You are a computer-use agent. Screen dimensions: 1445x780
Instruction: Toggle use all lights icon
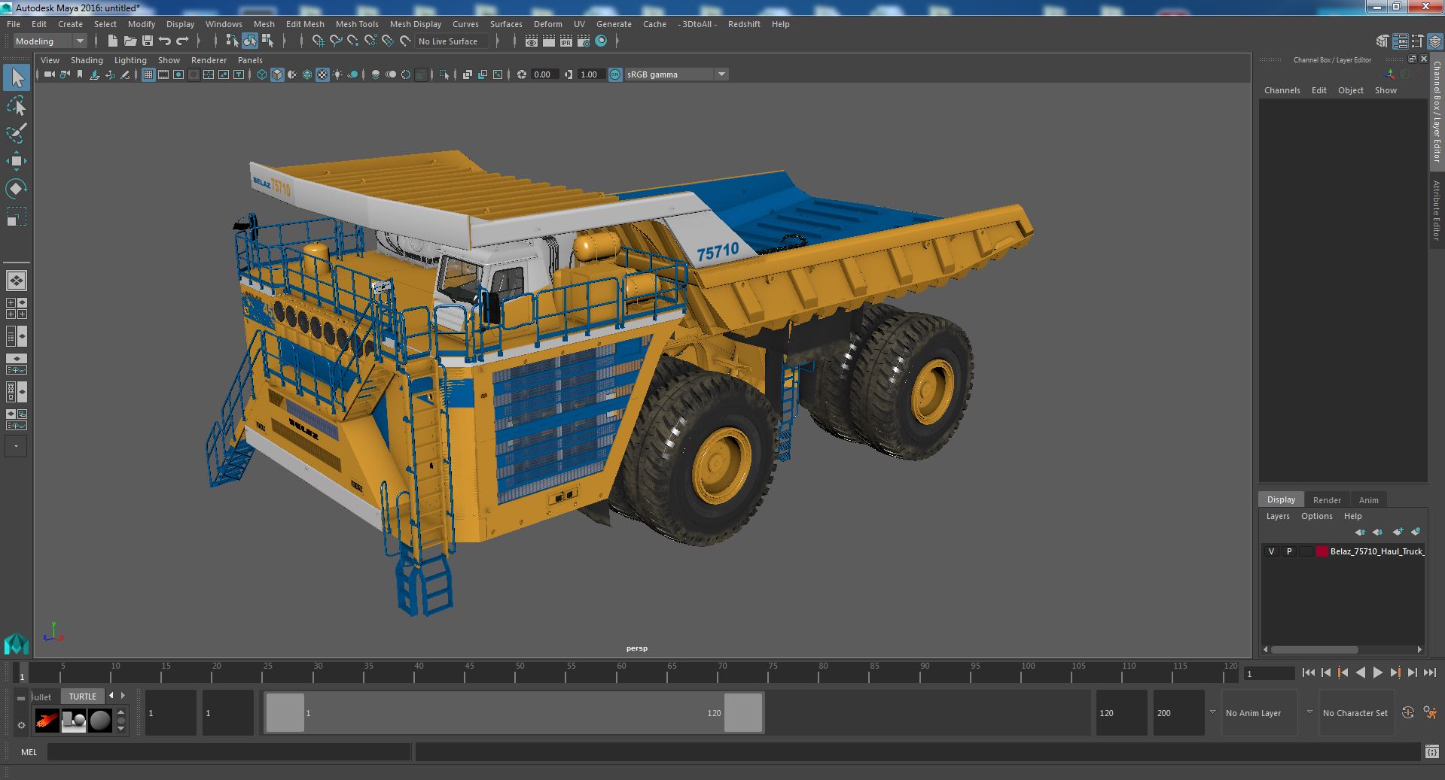tap(337, 74)
